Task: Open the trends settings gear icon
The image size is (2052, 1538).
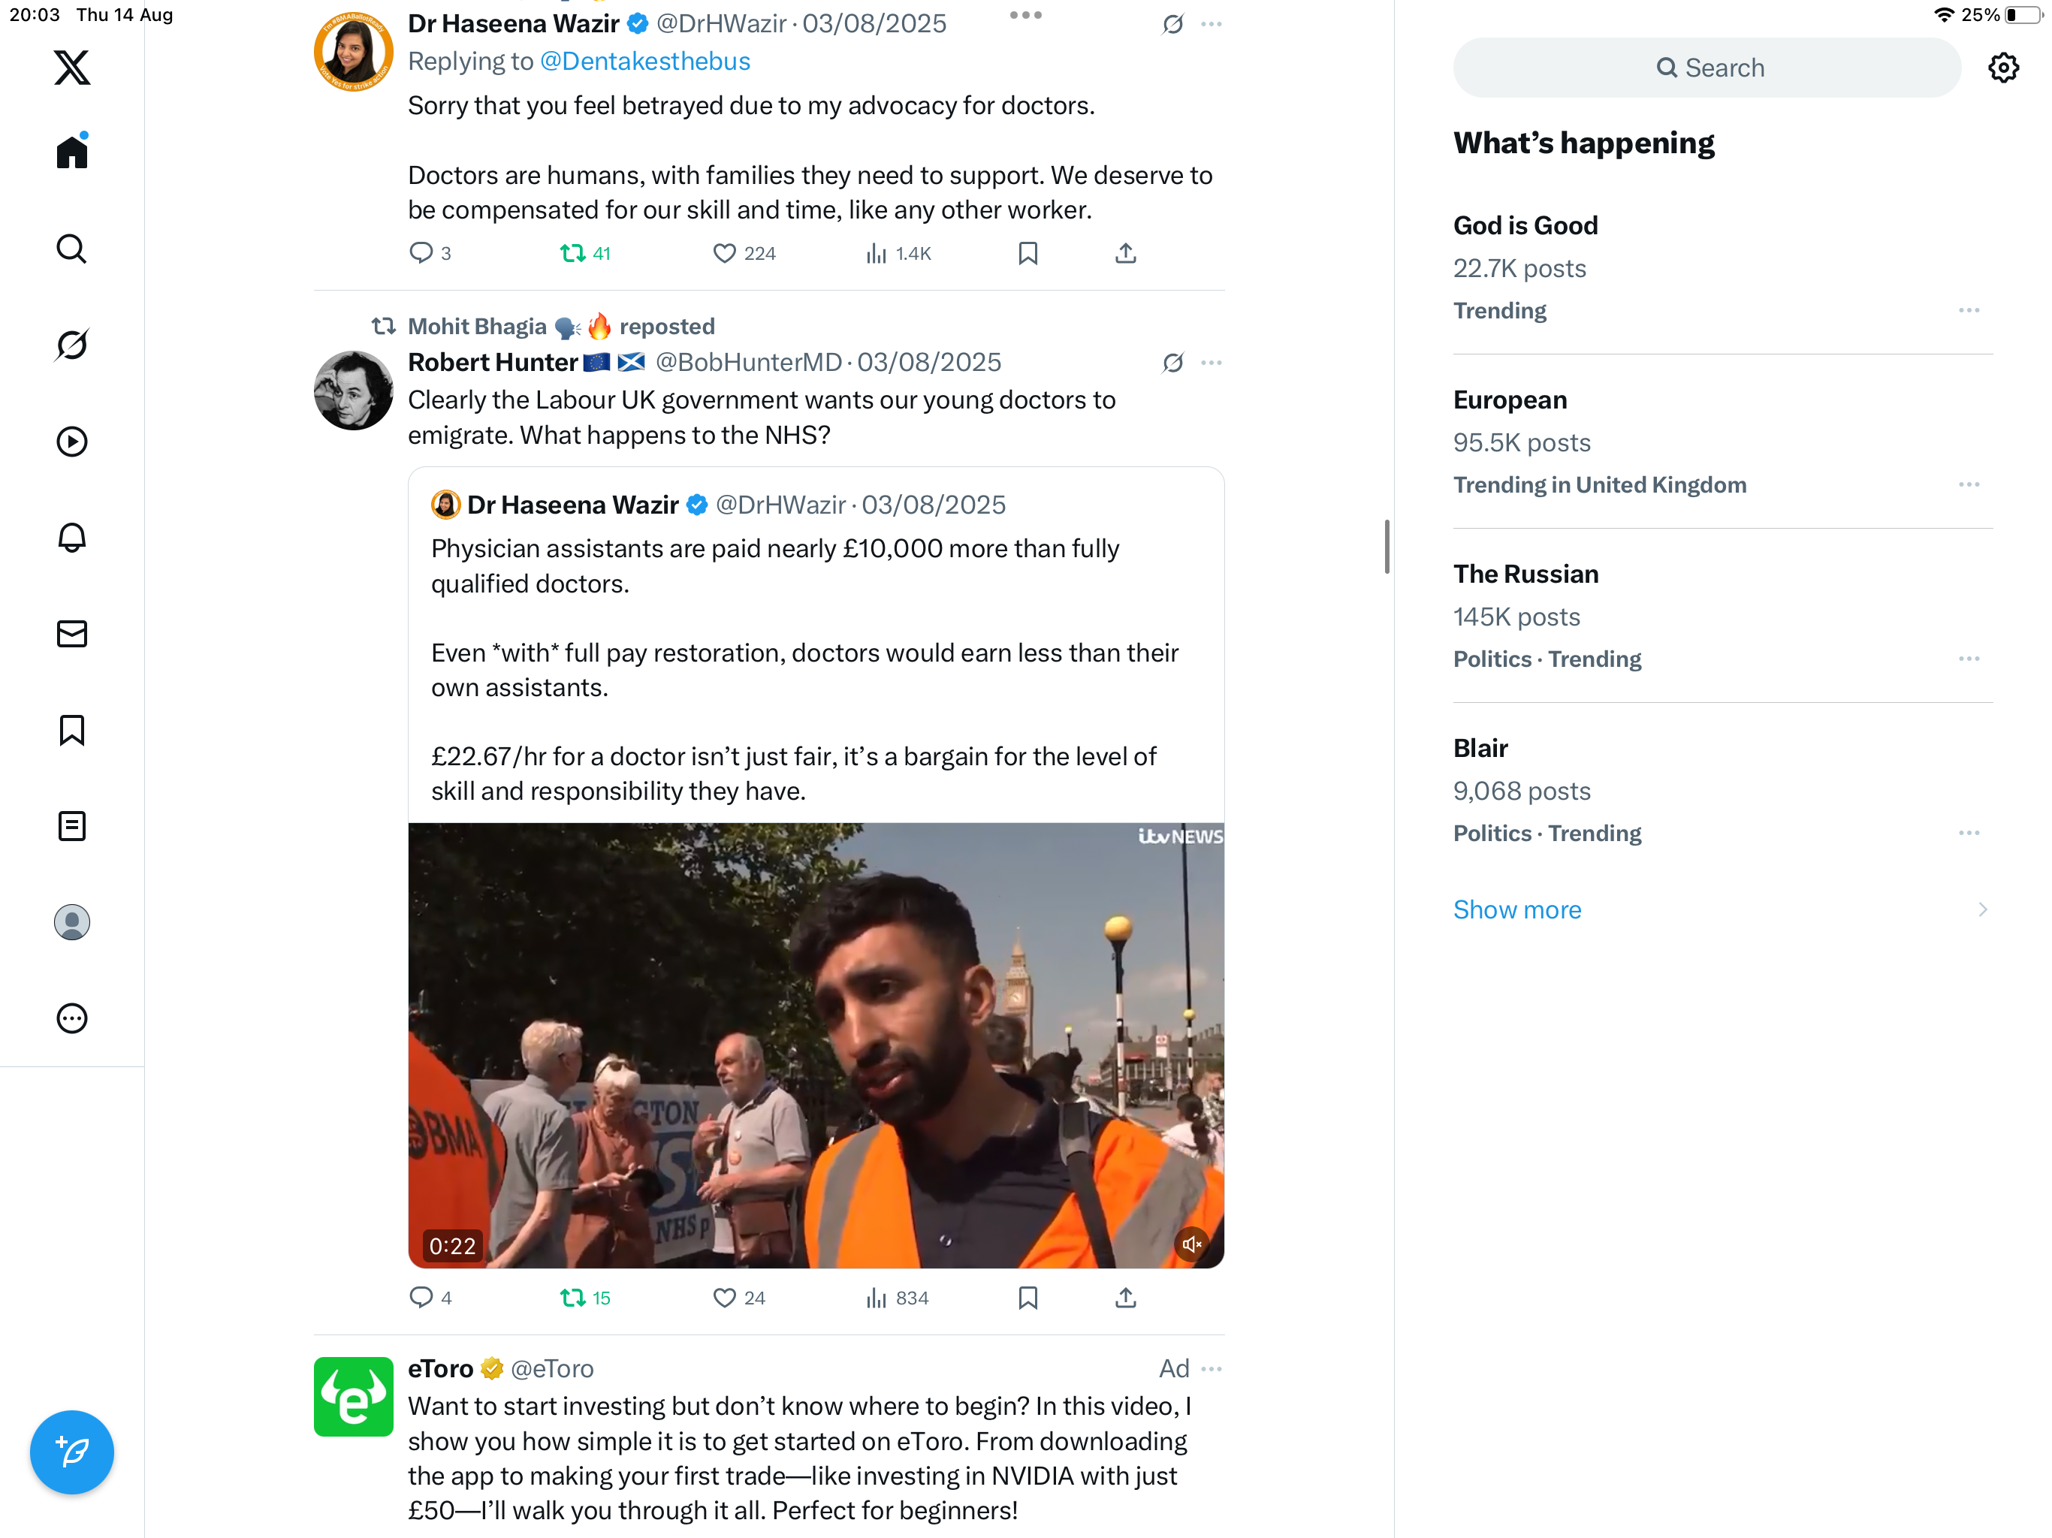Action: [2003, 68]
